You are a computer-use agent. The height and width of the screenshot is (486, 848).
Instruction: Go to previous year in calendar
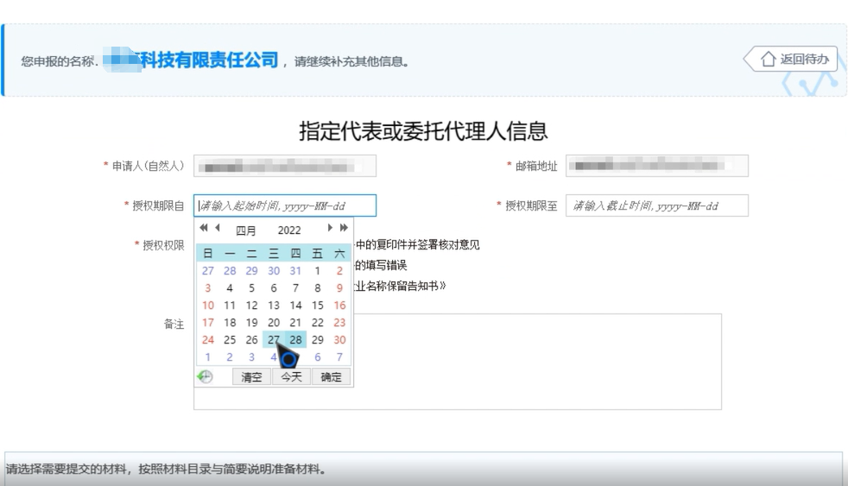coord(204,229)
